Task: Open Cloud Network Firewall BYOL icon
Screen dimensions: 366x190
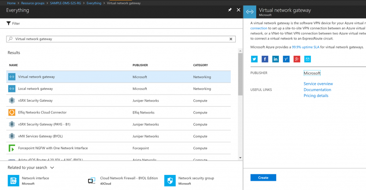Action: click(92, 181)
